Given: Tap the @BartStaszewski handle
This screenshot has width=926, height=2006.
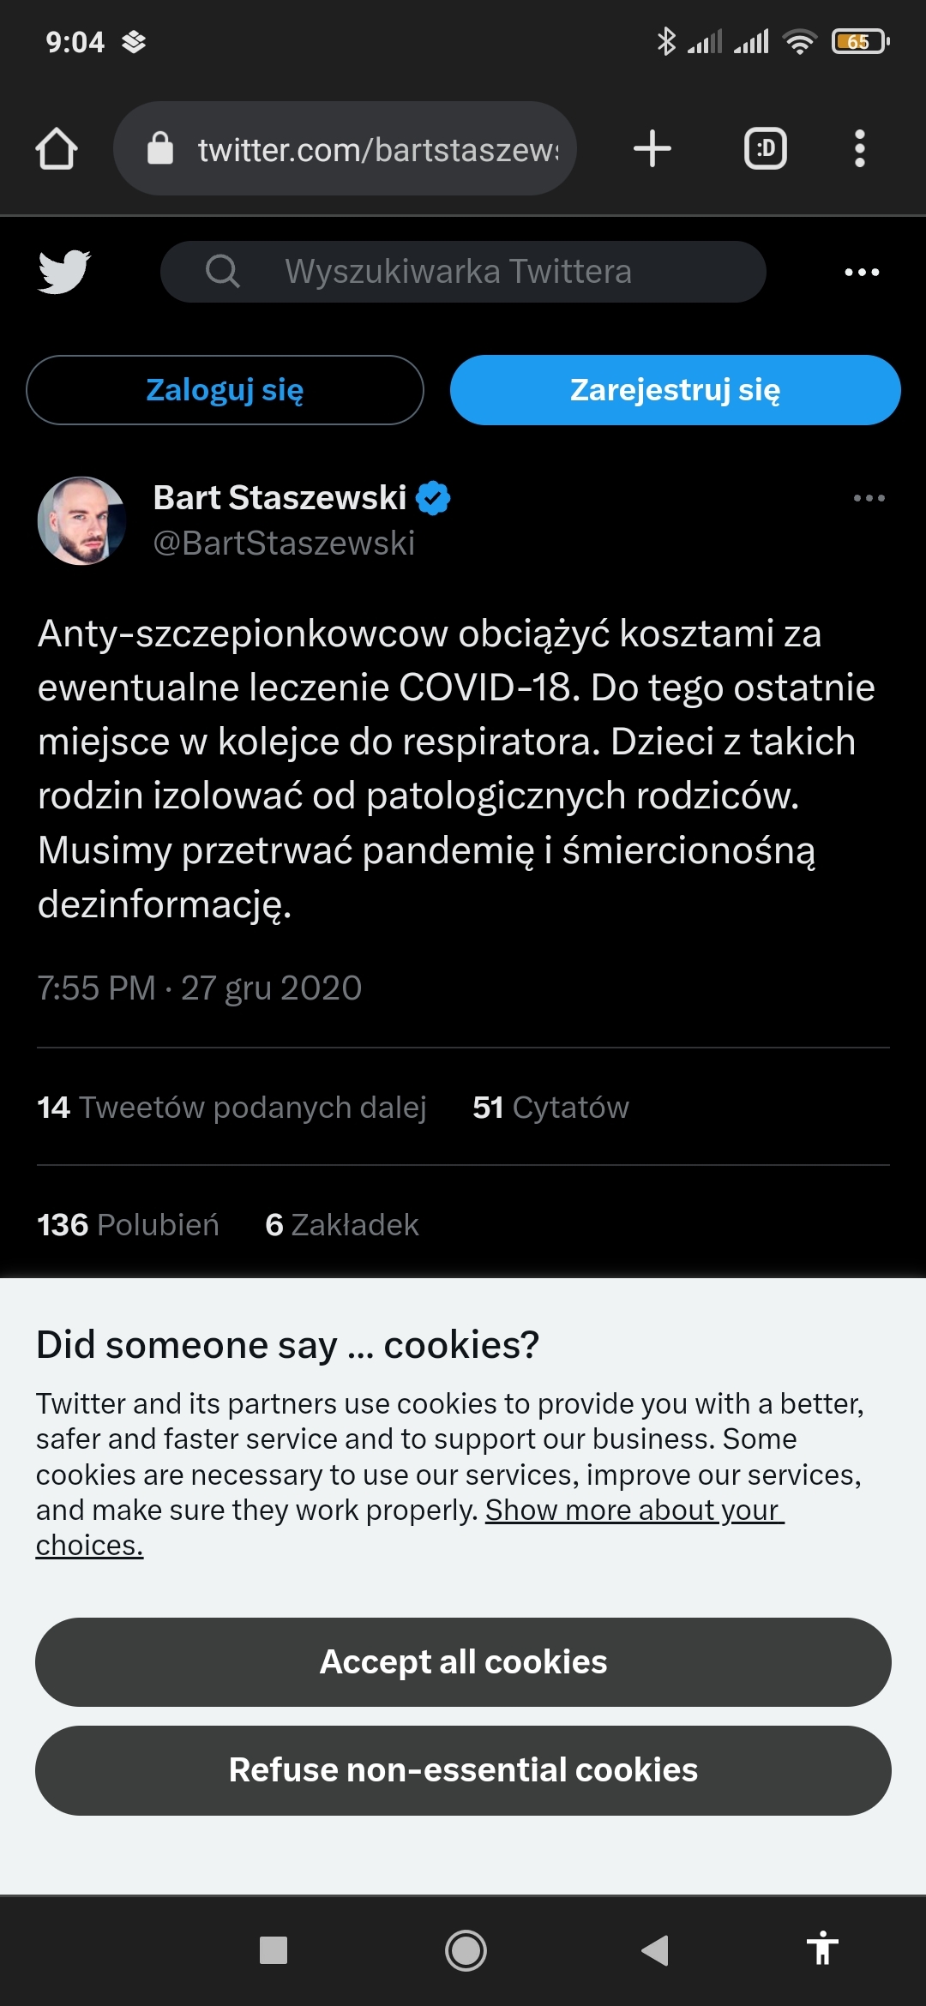Looking at the screenshot, I should click(284, 543).
